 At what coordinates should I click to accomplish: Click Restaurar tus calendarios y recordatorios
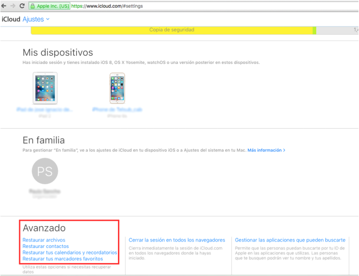(x=70, y=252)
